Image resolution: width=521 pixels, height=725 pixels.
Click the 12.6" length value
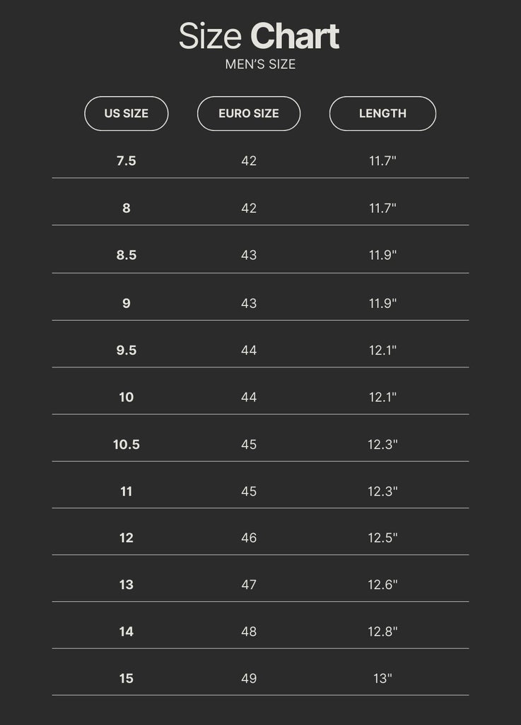[x=382, y=585]
